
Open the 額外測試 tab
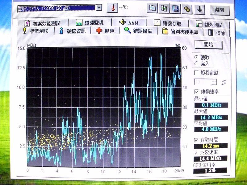tap(209, 24)
